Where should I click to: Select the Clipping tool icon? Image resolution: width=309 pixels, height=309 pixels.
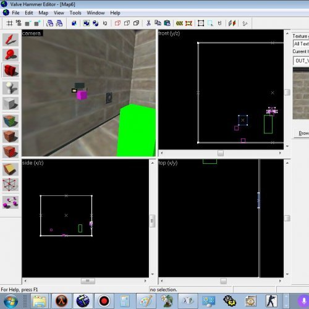11,169
